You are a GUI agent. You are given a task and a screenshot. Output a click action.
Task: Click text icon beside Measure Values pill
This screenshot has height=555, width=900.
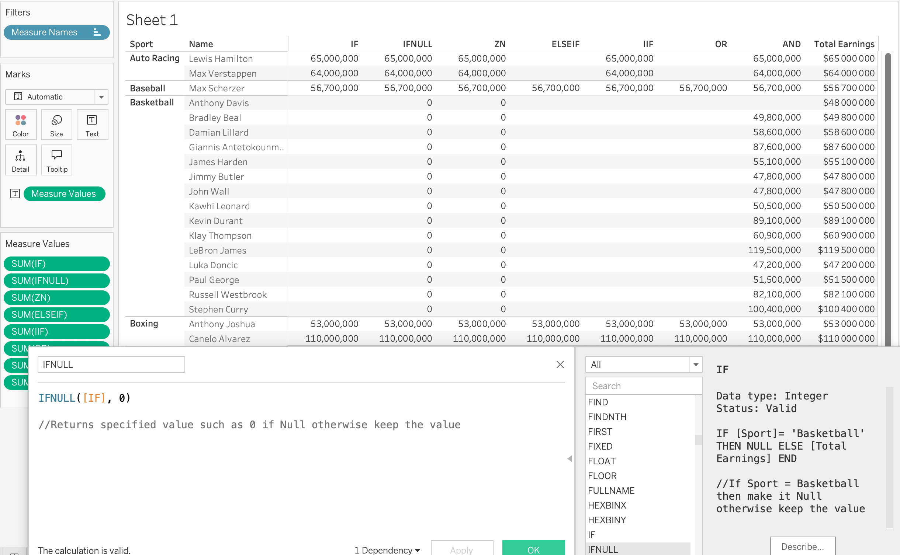[x=15, y=193]
